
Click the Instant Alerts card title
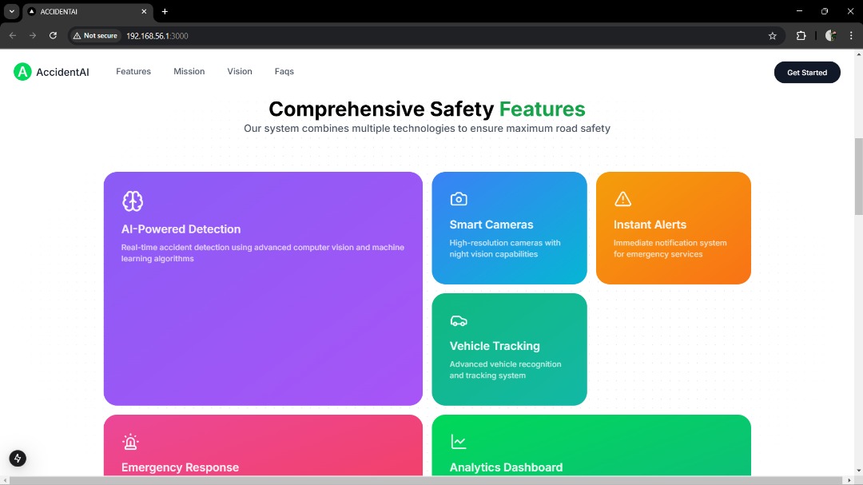pos(650,225)
